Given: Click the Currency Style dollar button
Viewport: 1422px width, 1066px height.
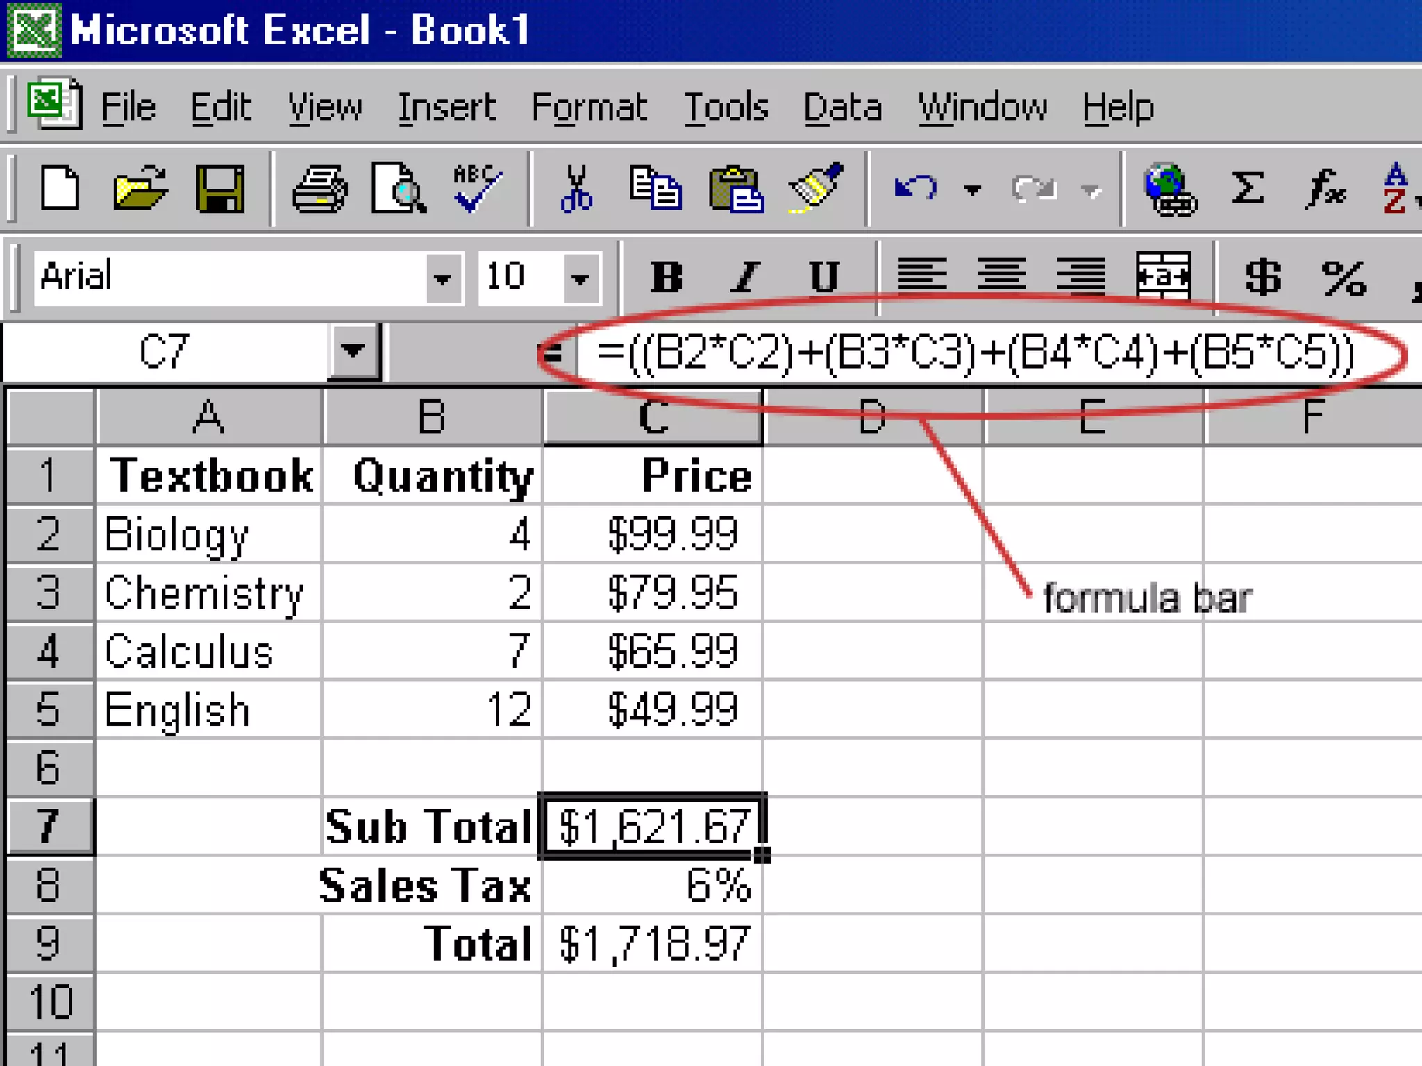Looking at the screenshot, I should coord(1262,278).
